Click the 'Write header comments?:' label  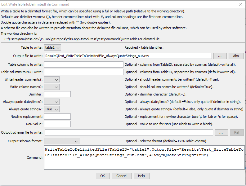(x=23, y=79)
